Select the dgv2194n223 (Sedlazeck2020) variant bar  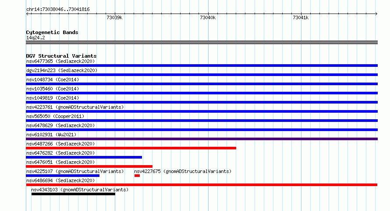[202, 75]
